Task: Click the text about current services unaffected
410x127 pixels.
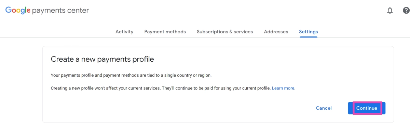Action: 161,88
